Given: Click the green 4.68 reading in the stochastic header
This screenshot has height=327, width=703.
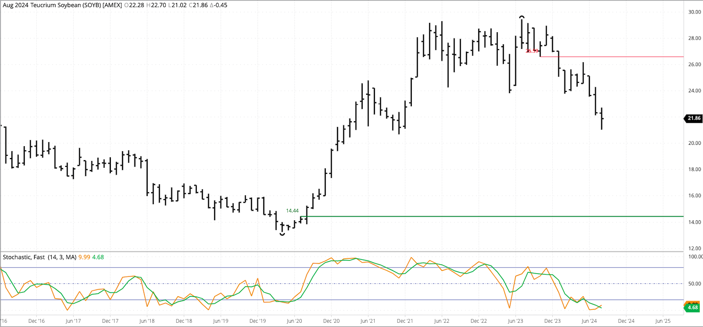Looking at the screenshot, I should click(x=98, y=257).
